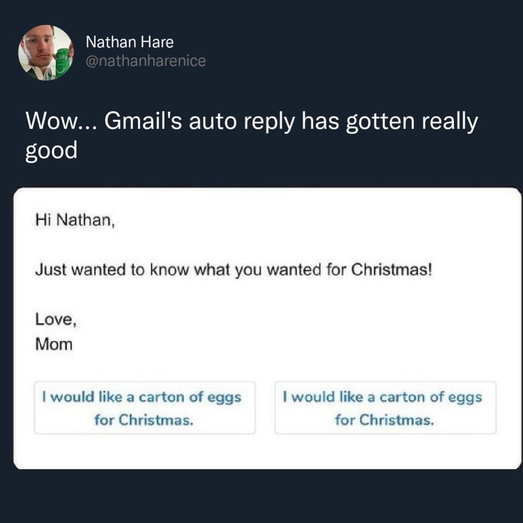Click the word "eggs" in the left suggestion
Screen dimensions: 523x523
click(x=224, y=398)
